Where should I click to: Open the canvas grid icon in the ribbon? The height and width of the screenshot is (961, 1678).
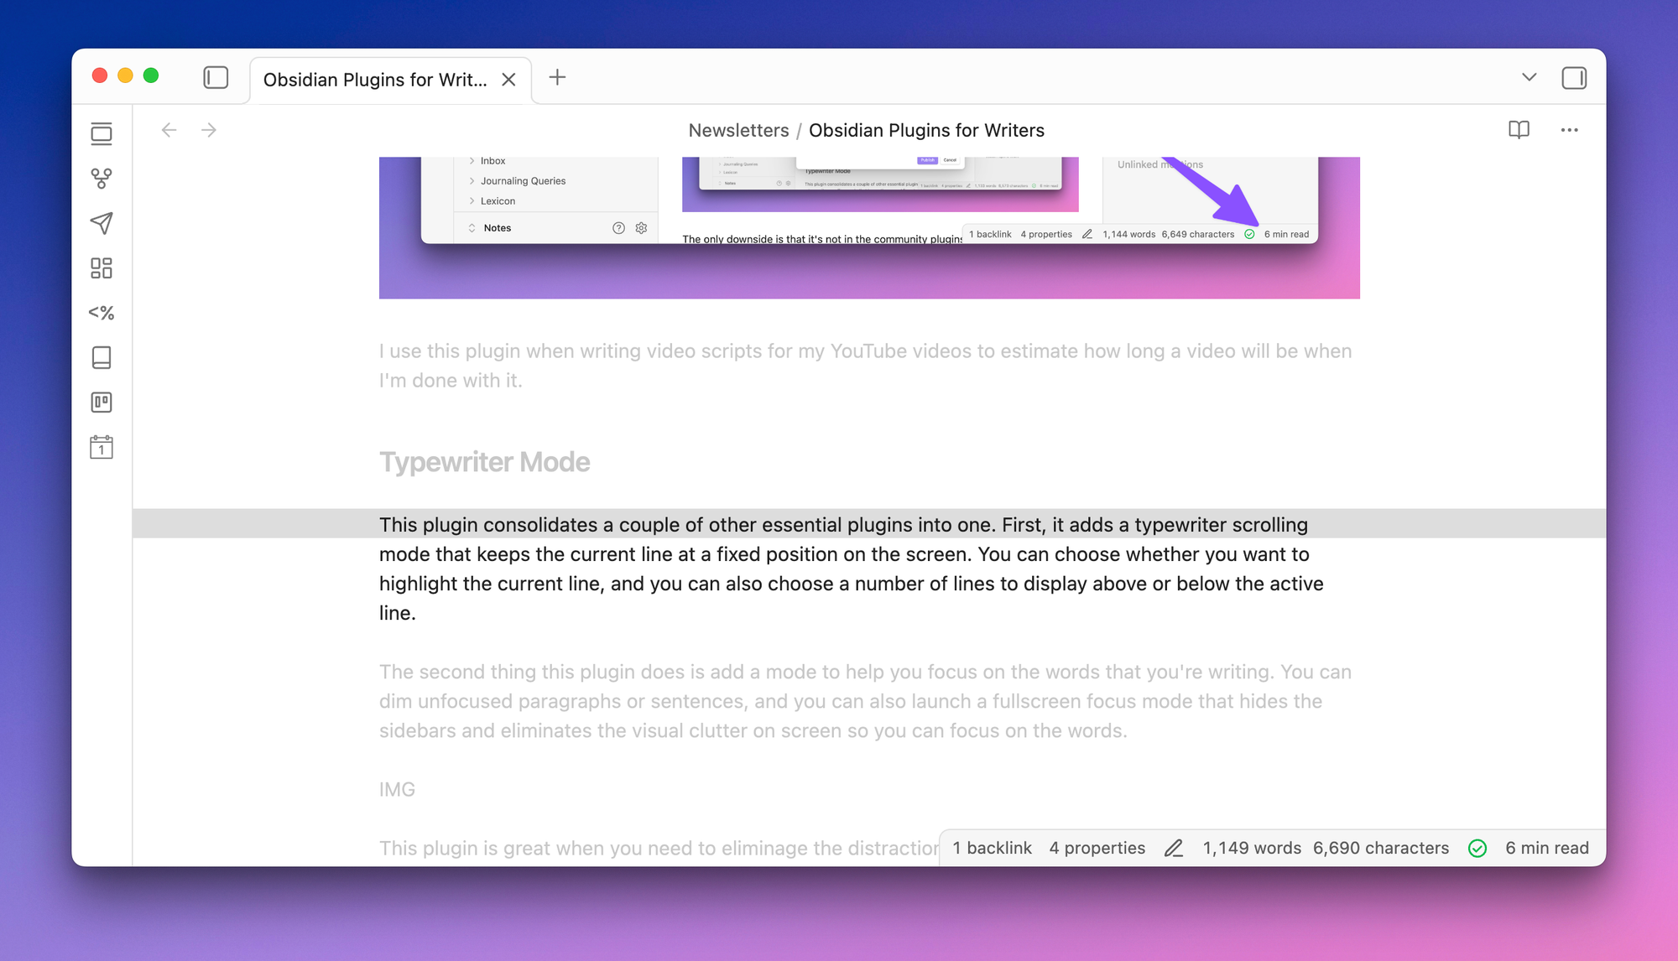click(x=102, y=268)
